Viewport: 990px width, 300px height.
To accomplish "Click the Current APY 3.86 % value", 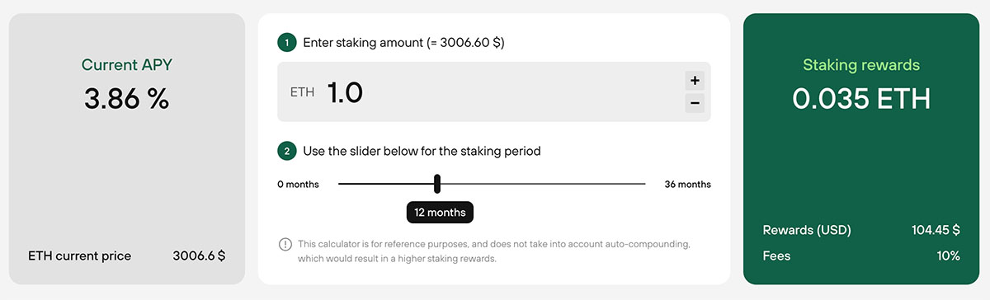I will click(x=126, y=99).
